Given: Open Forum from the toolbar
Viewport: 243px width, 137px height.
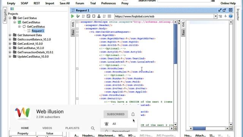Looking at the screenshot, I should click(x=80, y=3).
